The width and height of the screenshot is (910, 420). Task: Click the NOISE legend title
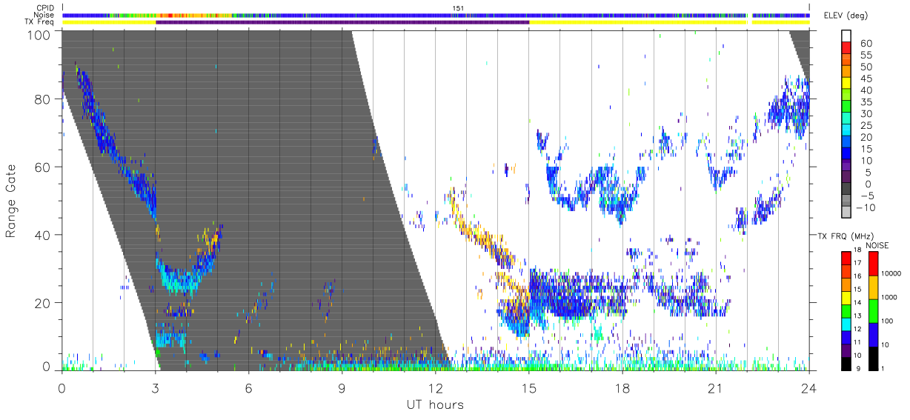pos(877,245)
